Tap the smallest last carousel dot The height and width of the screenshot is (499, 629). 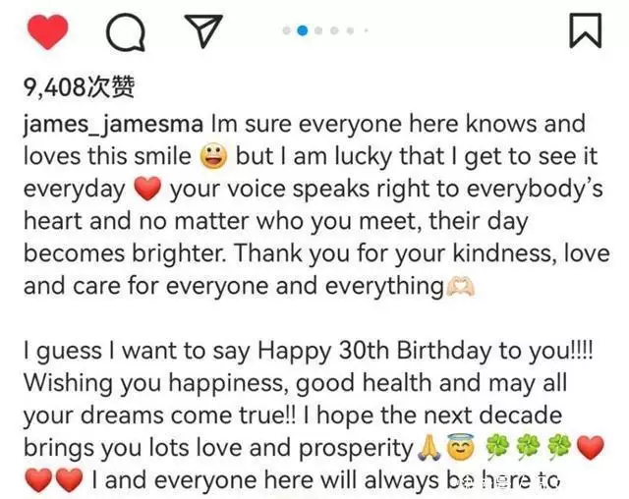point(366,30)
